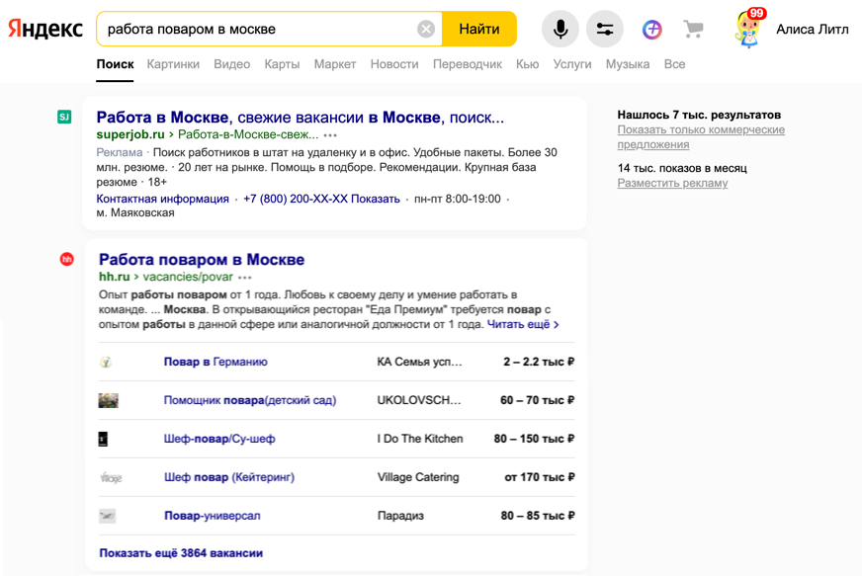862x576 pixels.
Task: Open the Все services menu
Action: (674, 64)
